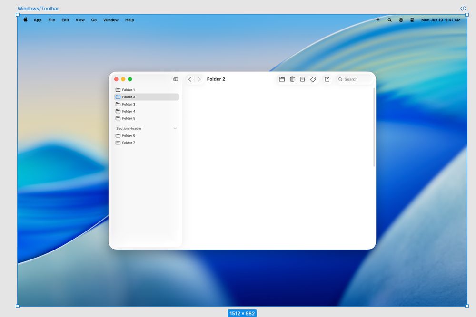476x317 pixels.
Task: Open the Apple menu
Action: (26, 19)
